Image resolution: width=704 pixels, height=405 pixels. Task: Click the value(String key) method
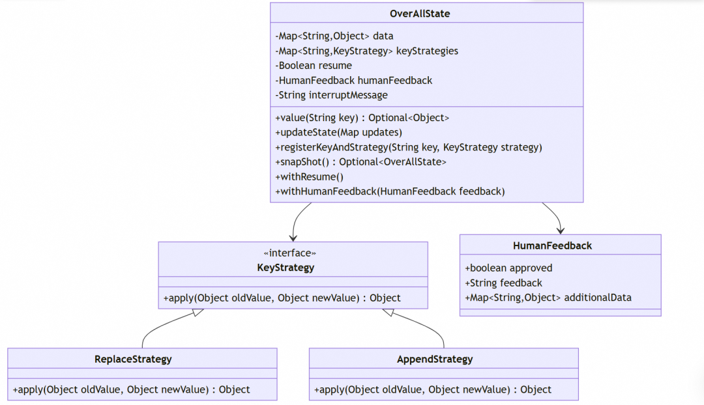pyautogui.click(x=362, y=118)
